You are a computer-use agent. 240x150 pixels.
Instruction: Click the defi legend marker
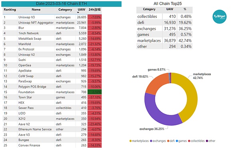click(x=168, y=141)
